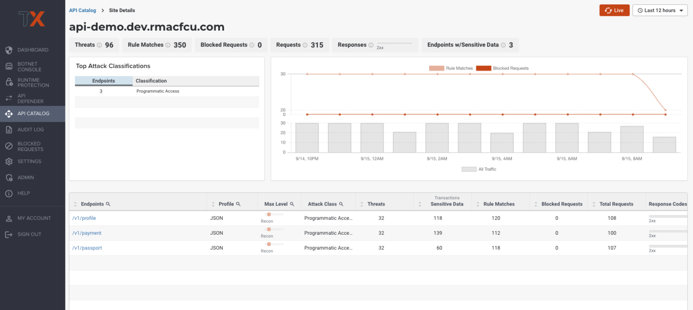The width and height of the screenshot is (693, 310).
Task: Click the Live refresh button
Action: pyautogui.click(x=614, y=10)
